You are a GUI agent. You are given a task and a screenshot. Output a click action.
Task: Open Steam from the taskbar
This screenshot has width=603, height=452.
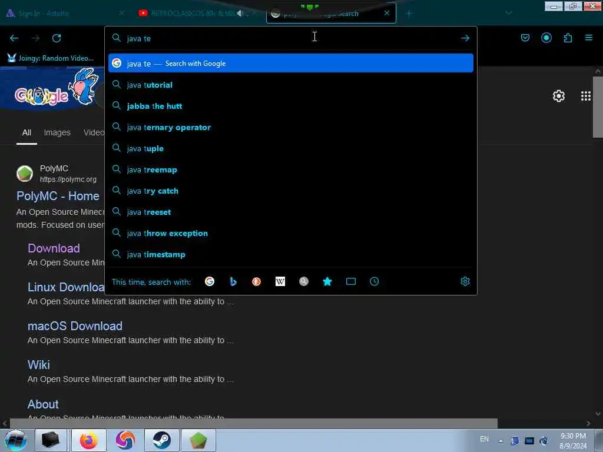(162, 440)
